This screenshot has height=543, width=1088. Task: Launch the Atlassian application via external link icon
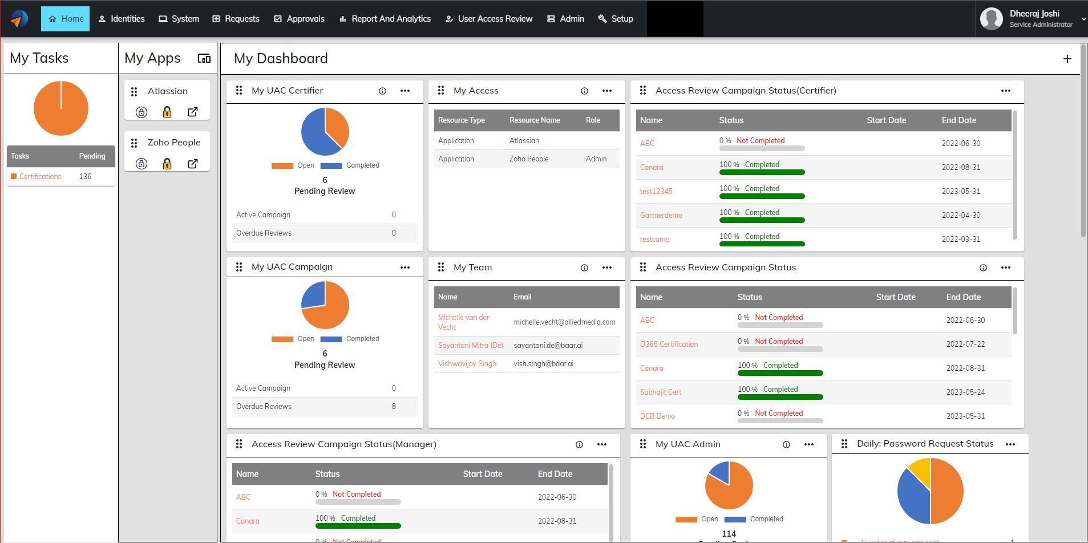pos(193,112)
